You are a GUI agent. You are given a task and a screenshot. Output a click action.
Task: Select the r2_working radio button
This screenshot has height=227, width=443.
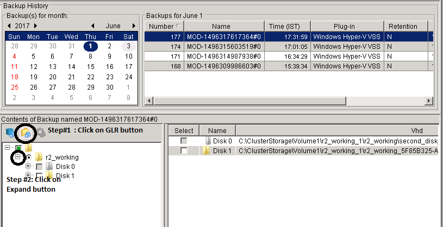click(29, 157)
